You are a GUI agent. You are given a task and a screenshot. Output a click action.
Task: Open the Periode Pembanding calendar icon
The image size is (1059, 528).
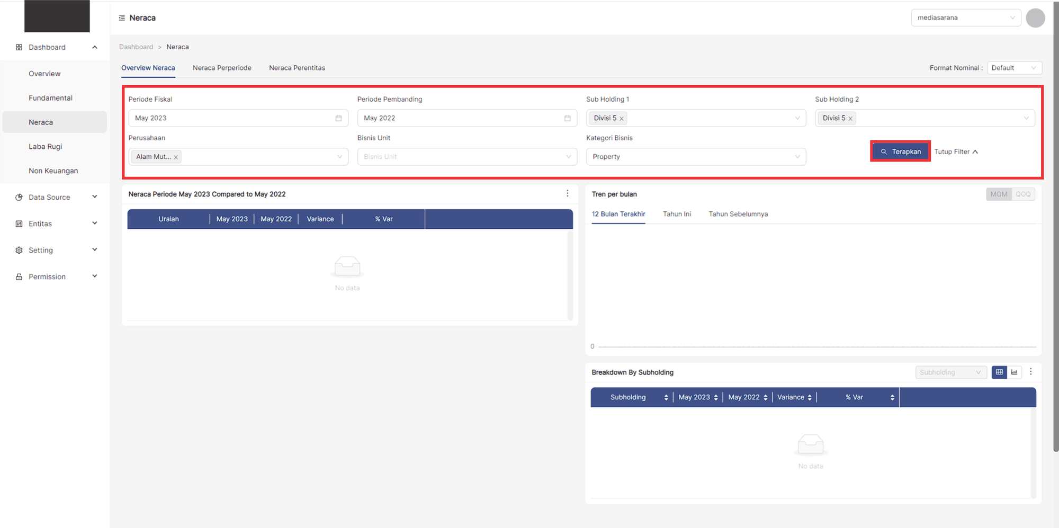pyautogui.click(x=567, y=118)
